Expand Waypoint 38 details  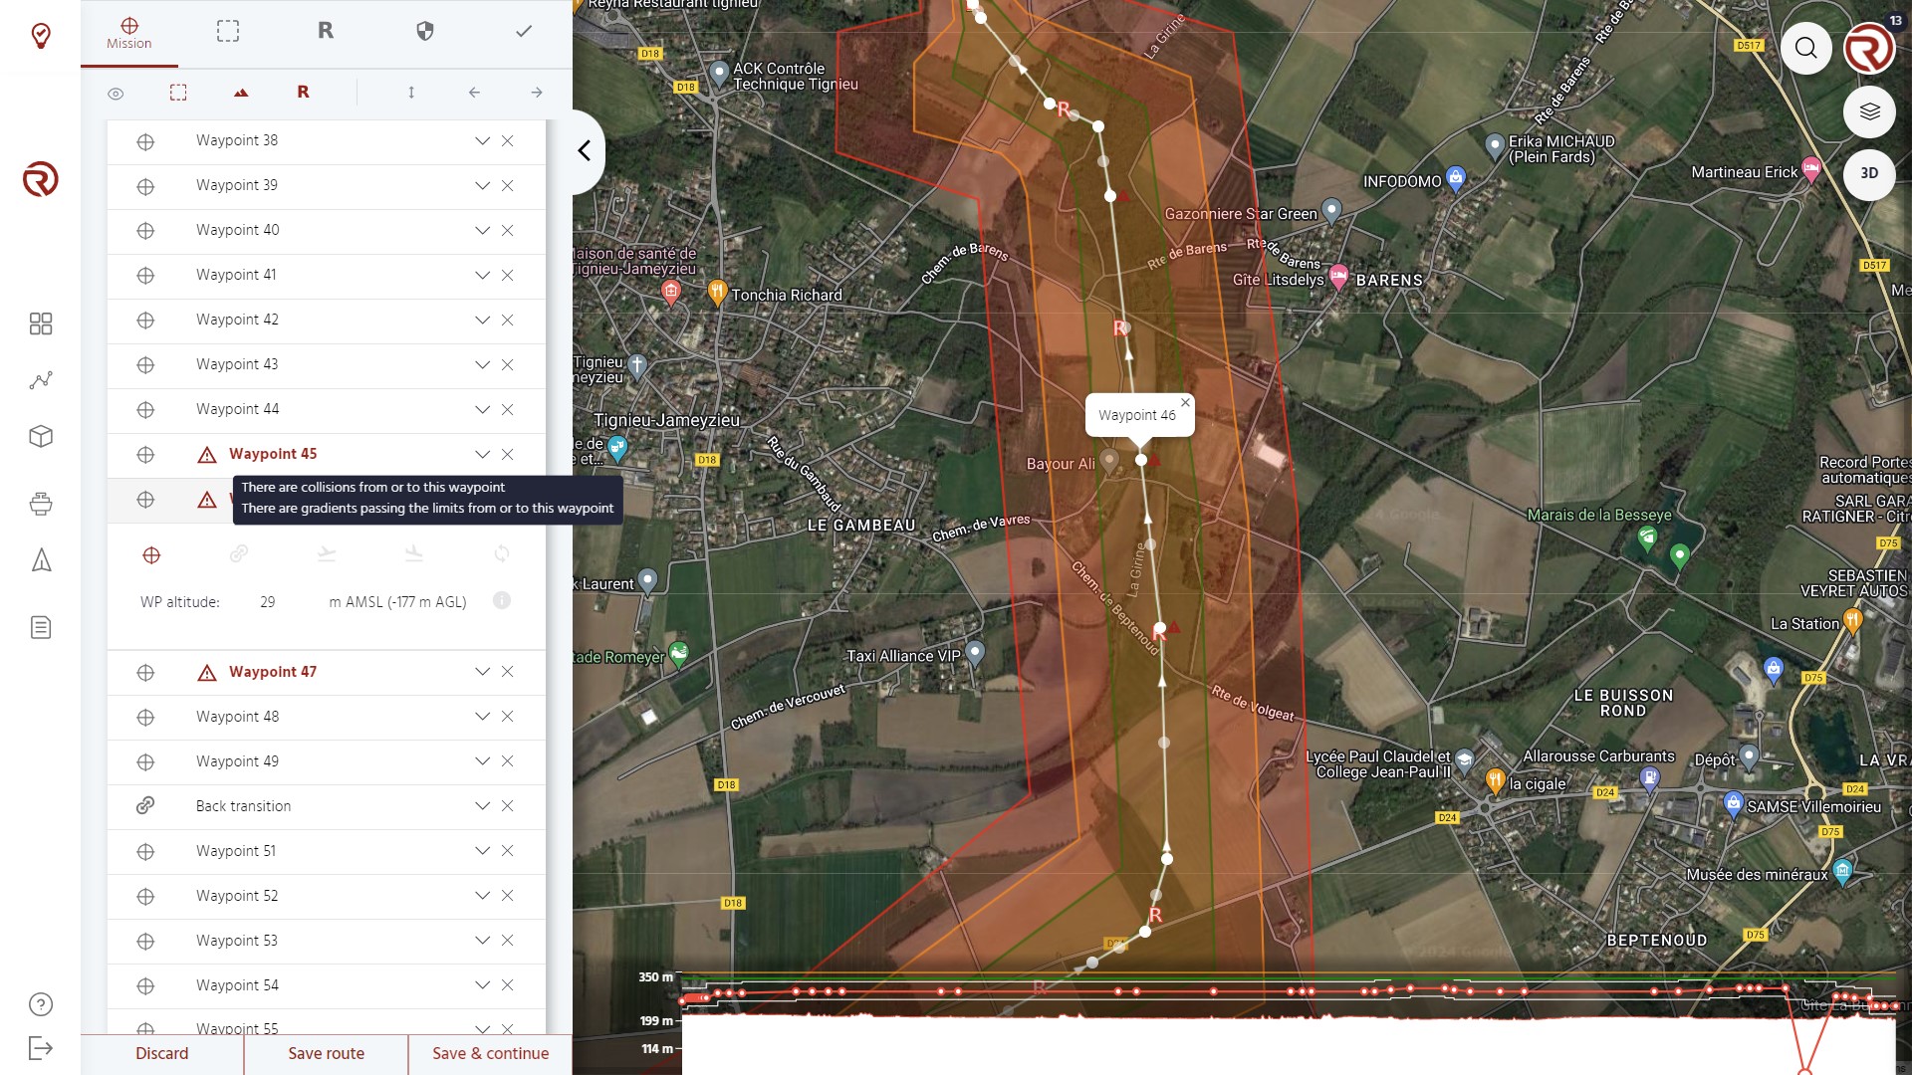tap(482, 141)
